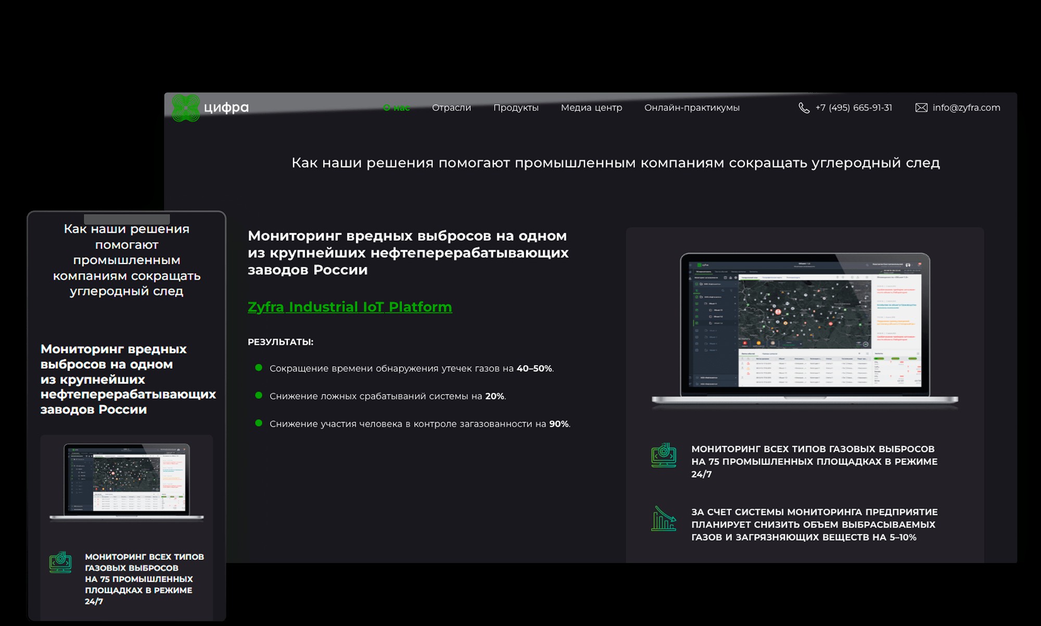The height and width of the screenshot is (626, 1041).
Task: Select the desktop page headline about углеродный след
Action: pyautogui.click(x=616, y=163)
